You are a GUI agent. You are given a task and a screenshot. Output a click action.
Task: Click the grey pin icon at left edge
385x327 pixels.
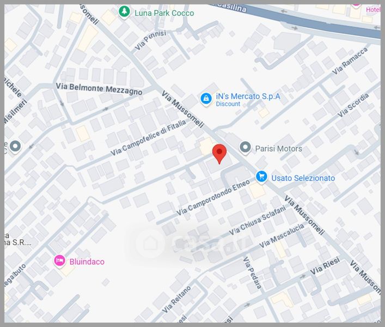(x=15, y=147)
